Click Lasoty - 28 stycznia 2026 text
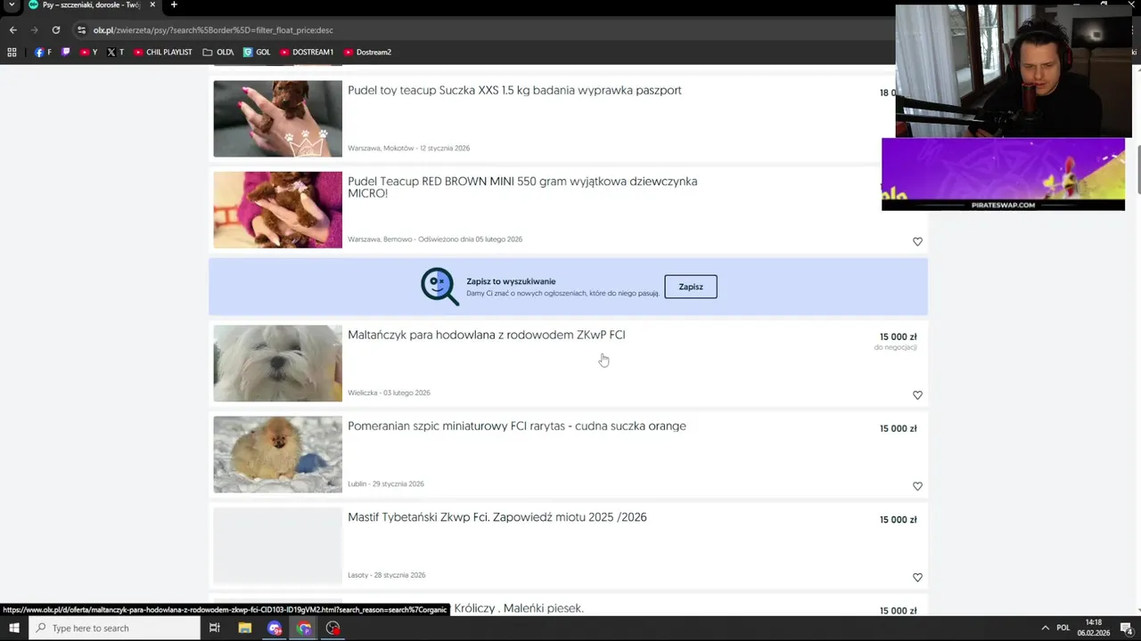Screen dimensions: 1141x641 tap(387, 575)
